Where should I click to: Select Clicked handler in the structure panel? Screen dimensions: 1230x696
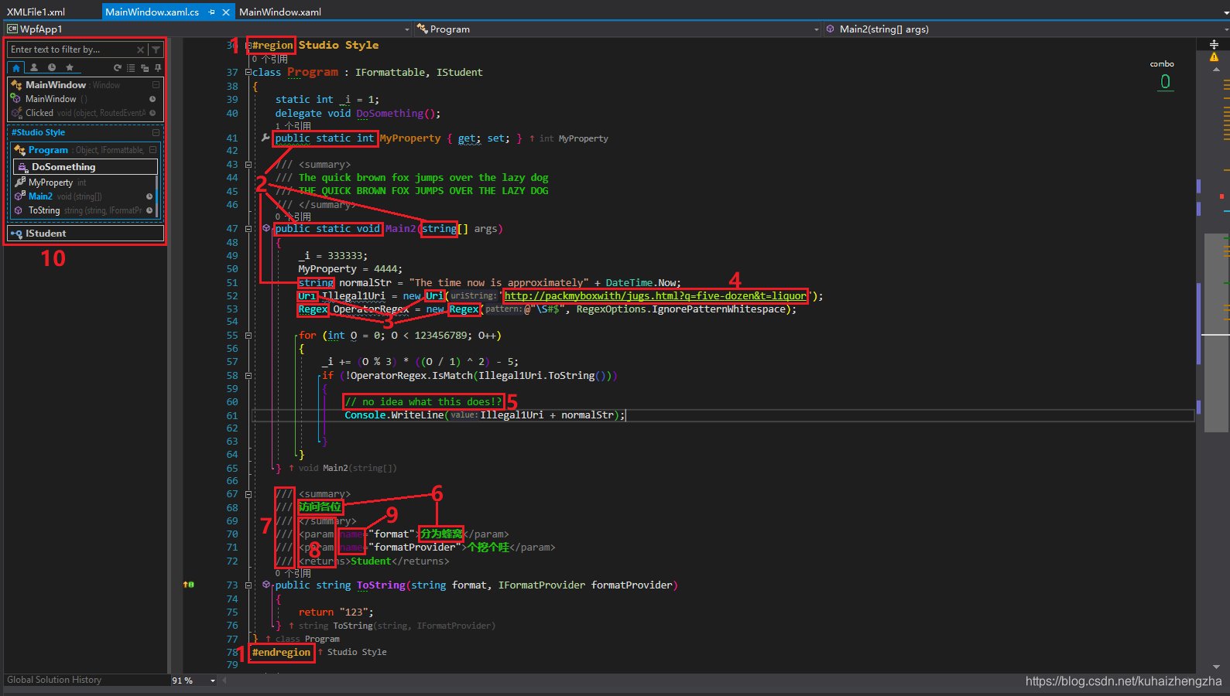pos(85,113)
